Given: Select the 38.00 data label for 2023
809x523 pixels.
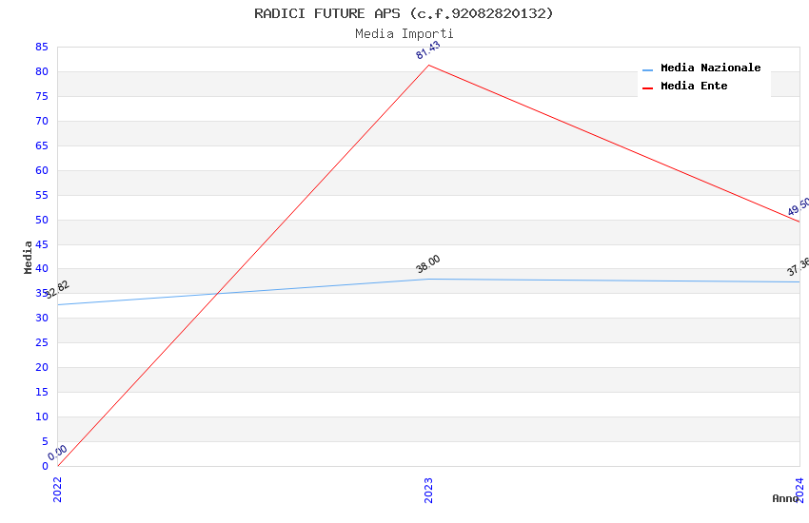Looking at the screenshot, I should (428, 263).
